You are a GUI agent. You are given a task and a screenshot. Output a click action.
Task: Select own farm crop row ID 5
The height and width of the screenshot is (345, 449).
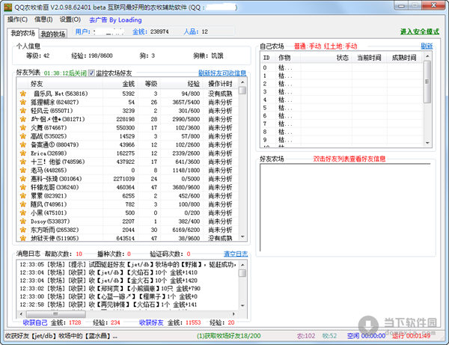click(x=342, y=108)
